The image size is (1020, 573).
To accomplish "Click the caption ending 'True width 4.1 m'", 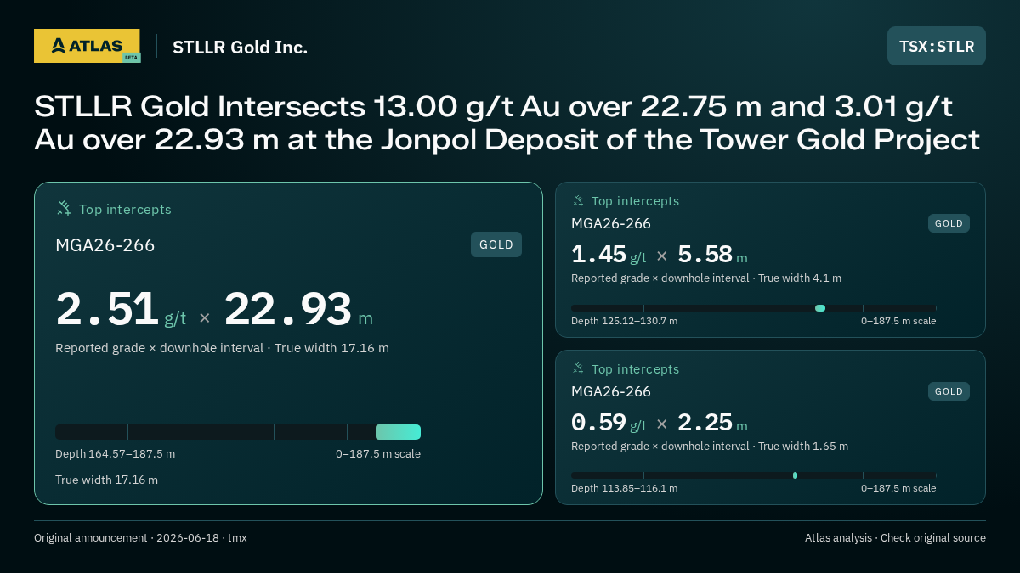I will pos(706,278).
